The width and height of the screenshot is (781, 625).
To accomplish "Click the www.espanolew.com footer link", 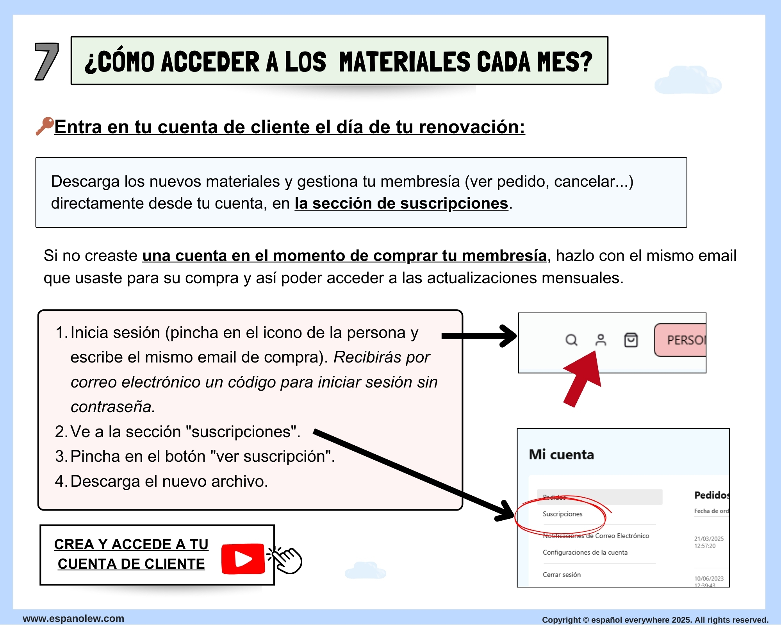I will point(73,618).
